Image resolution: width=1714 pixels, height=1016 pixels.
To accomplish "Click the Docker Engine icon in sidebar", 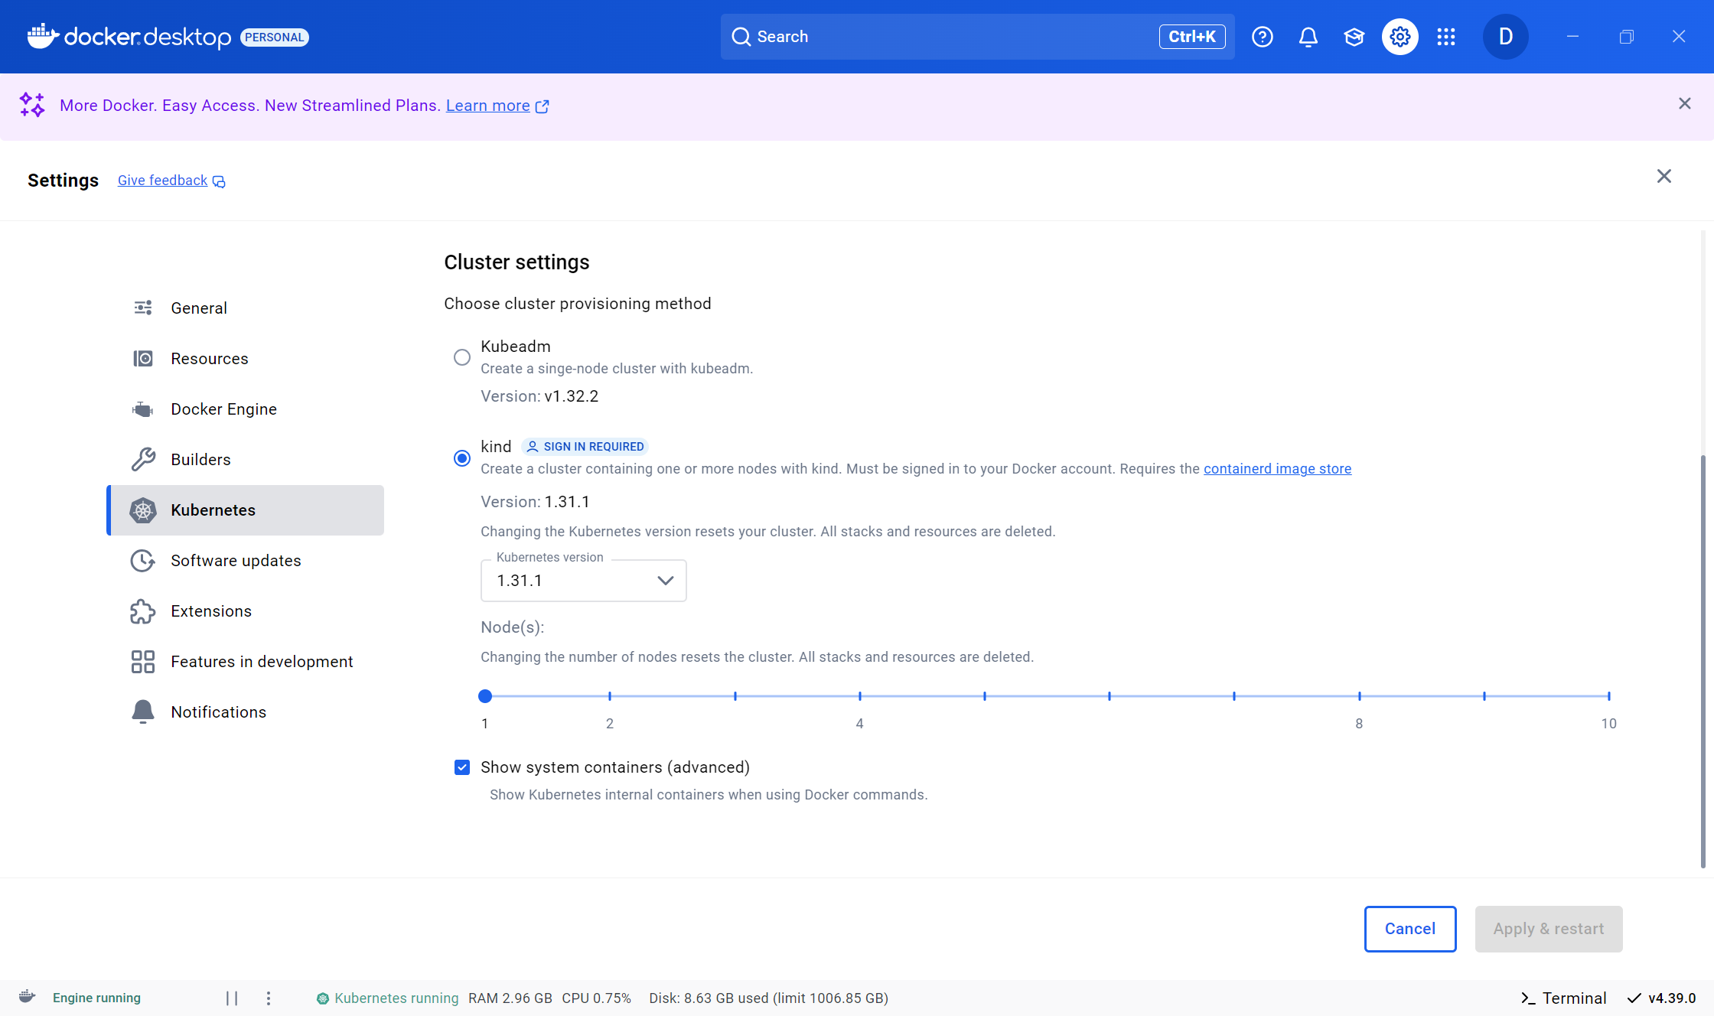I will tap(143, 409).
